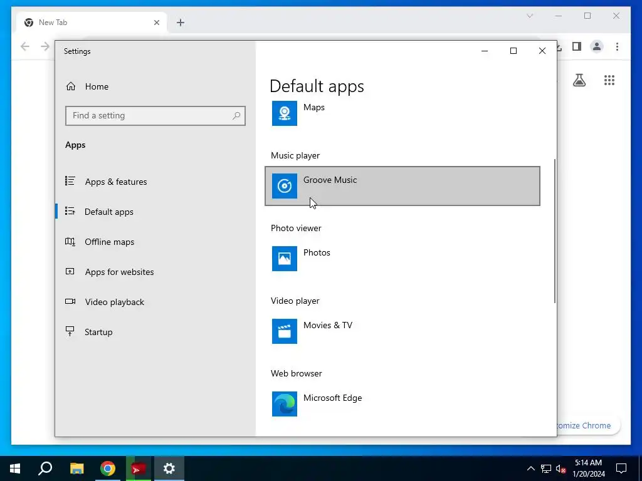Open the Google apps grid in Chrome
Image resolution: width=642 pixels, height=481 pixels.
click(x=609, y=80)
